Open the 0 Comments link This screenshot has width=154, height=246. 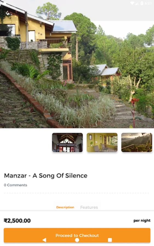(16, 185)
